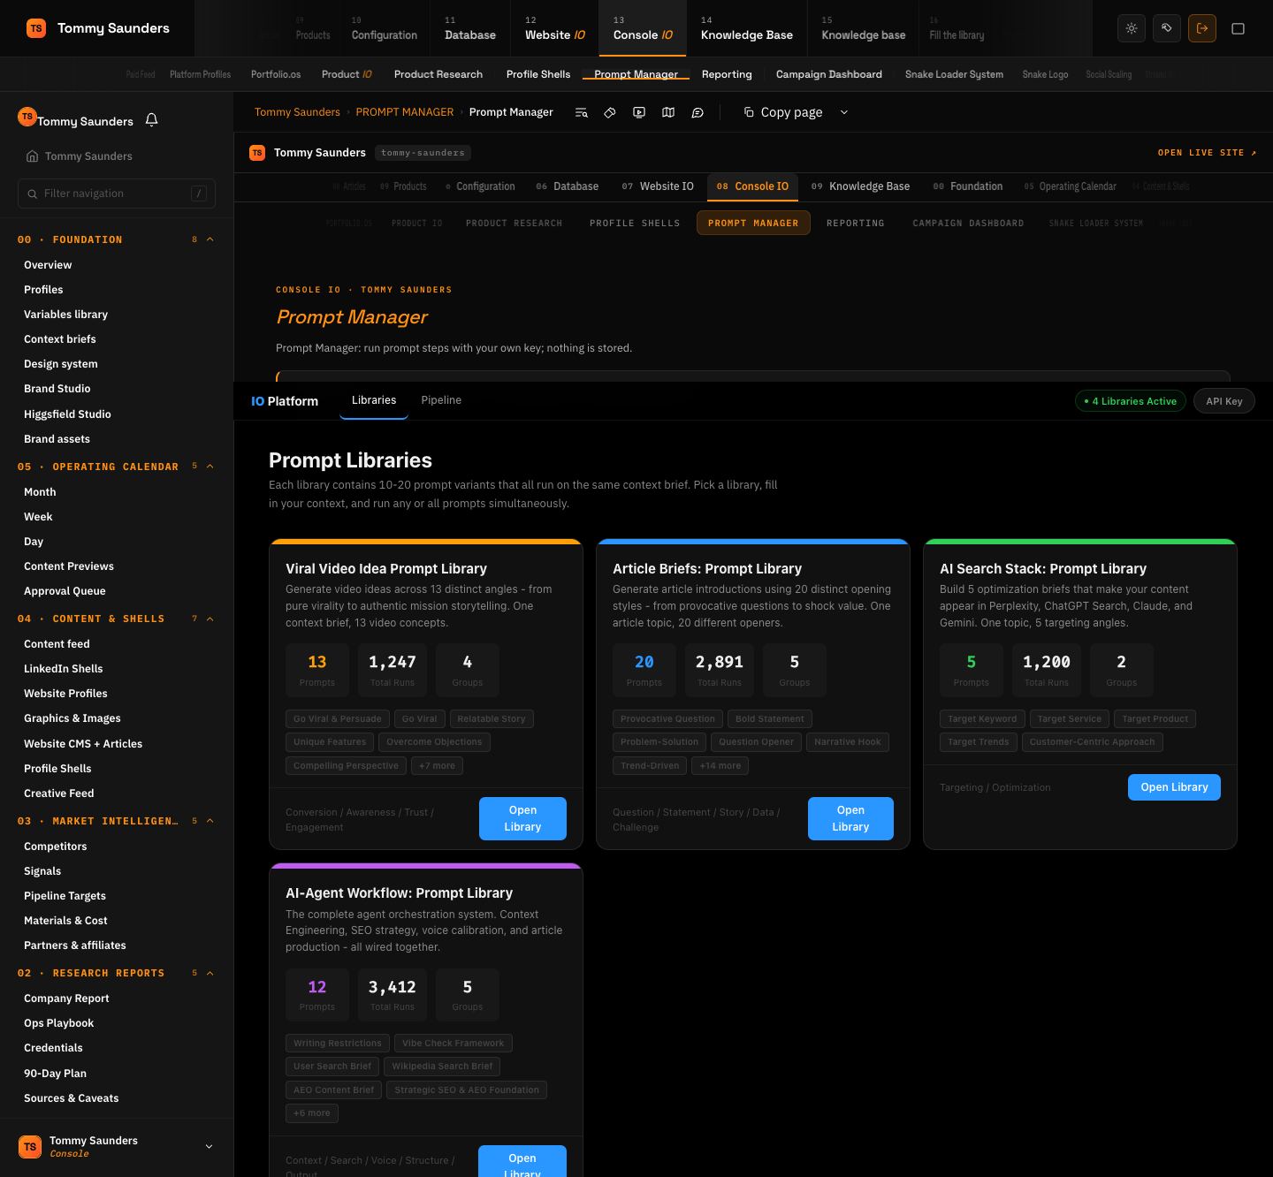Click the TS avatar in the page header bar

click(257, 153)
